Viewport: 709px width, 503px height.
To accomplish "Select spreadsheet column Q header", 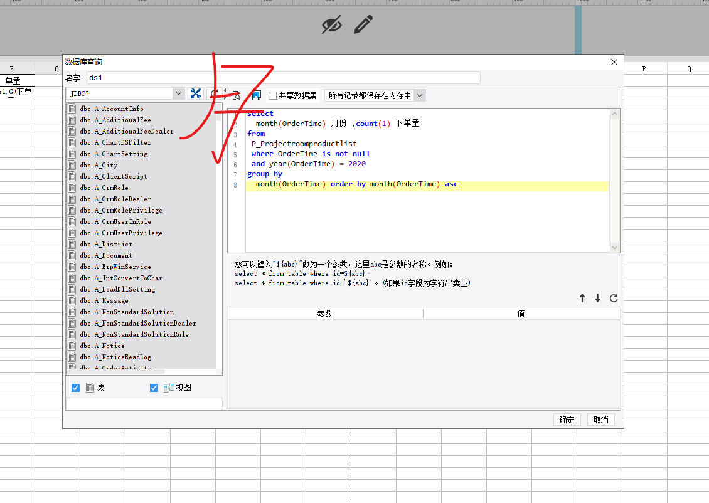I will 689,69.
